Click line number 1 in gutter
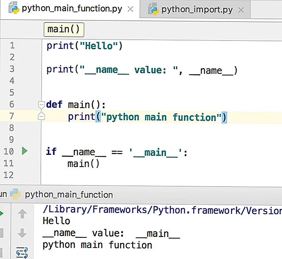Screen dimensions: 282x259 pos(12,46)
